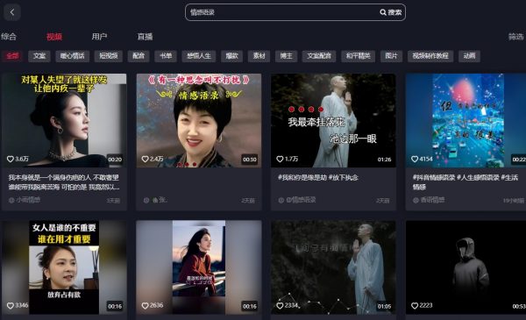The image size is (526, 320).
Task: Select the 动画 filter chip
Action: pyautogui.click(x=469, y=56)
